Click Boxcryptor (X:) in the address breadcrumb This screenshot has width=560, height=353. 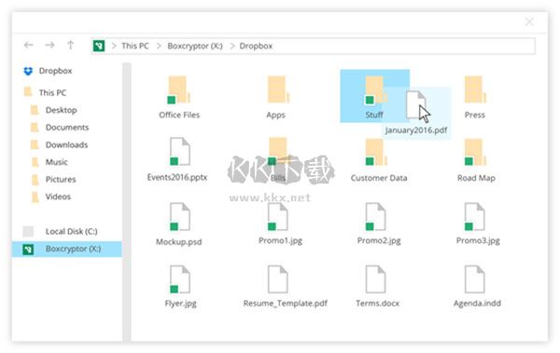[195, 46]
